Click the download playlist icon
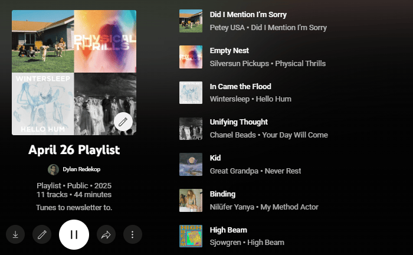 15,234
